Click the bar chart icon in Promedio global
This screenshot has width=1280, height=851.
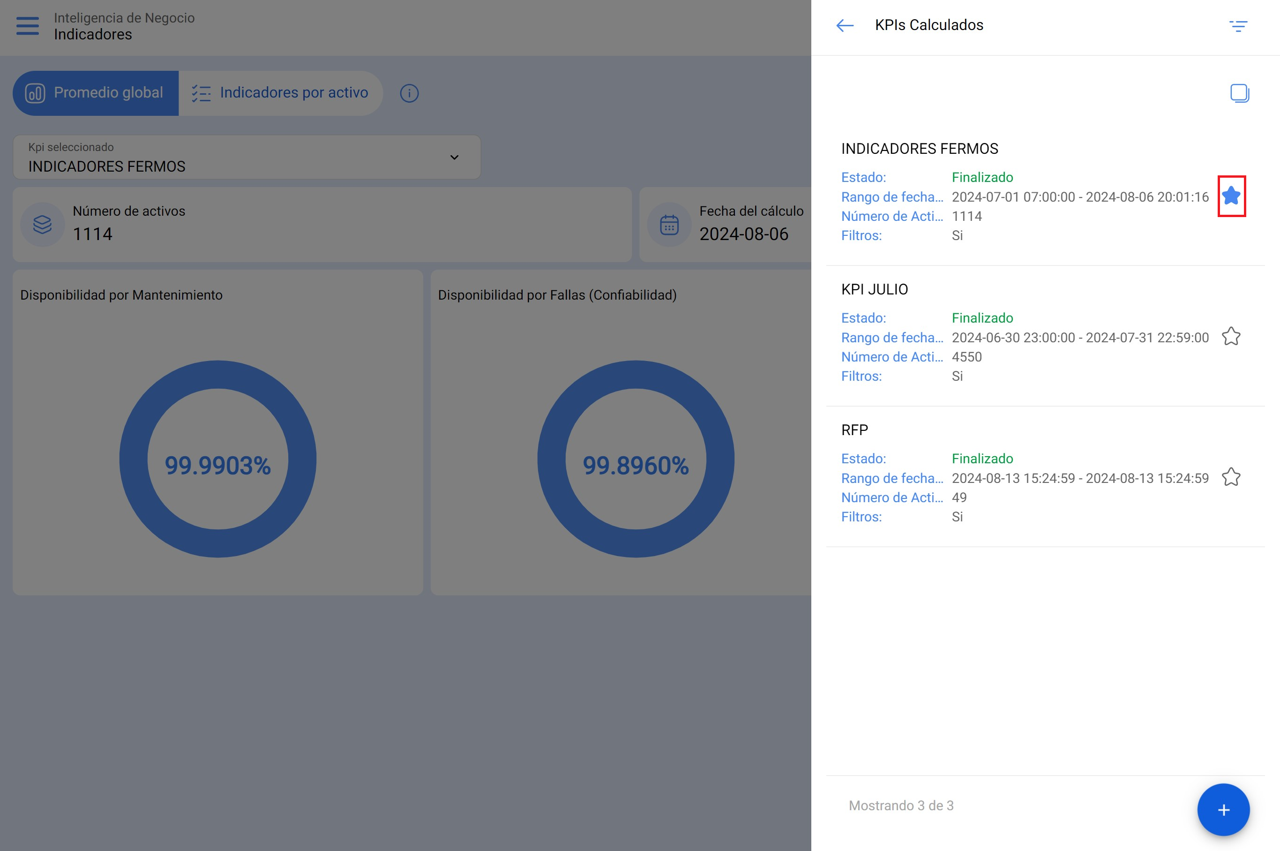point(35,93)
